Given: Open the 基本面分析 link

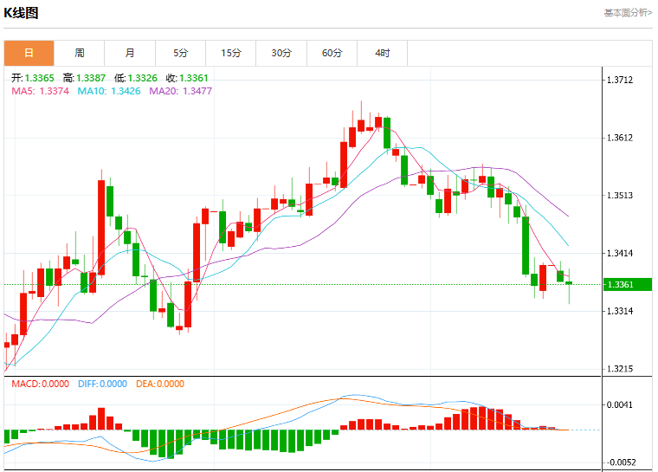Looking at the screenshot, I should point(628,13).
